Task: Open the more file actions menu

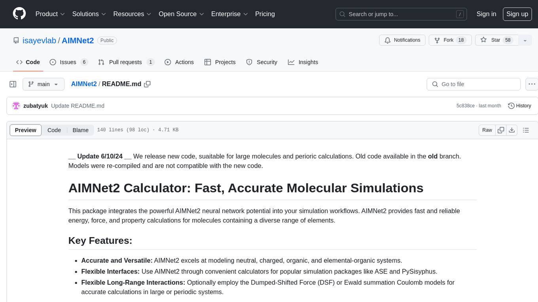Action: tap(532, 84)
